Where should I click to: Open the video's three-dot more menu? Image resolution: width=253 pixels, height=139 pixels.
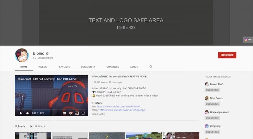(83, 79)
